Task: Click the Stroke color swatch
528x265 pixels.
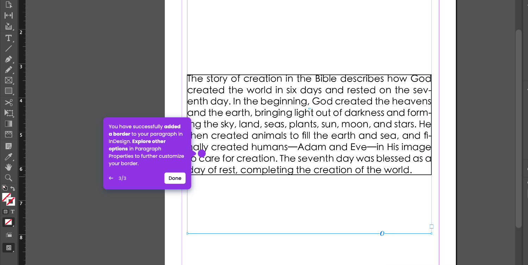Action: coord(11,201)
